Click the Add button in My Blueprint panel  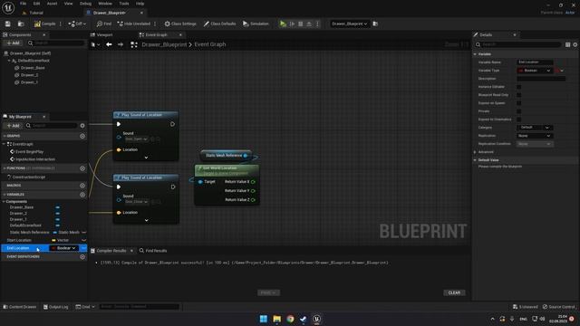click(14, 126)
